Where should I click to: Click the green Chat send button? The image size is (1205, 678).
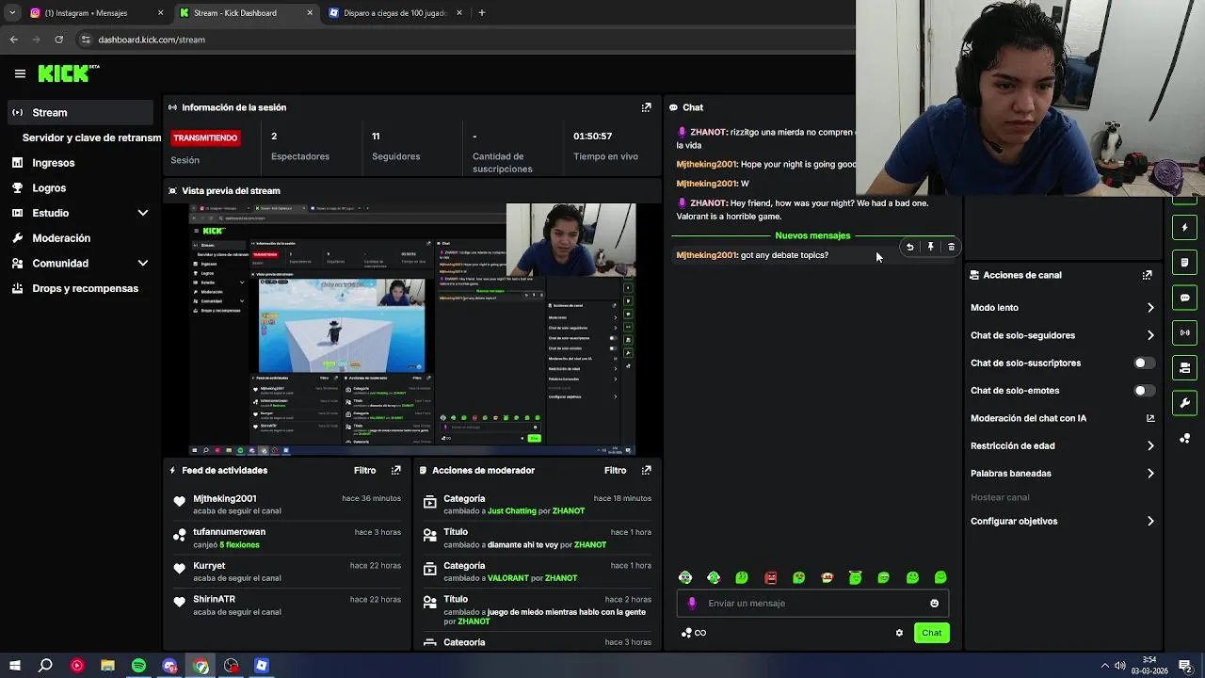931,633
